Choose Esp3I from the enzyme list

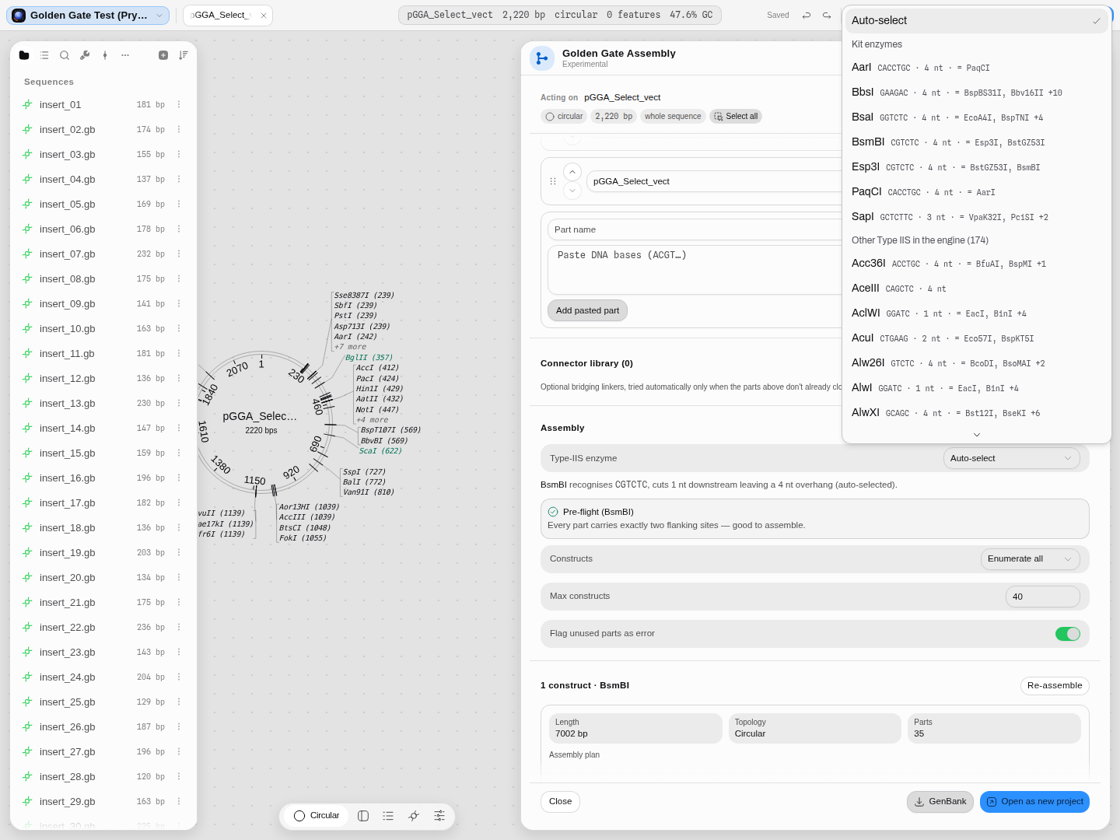976,167
